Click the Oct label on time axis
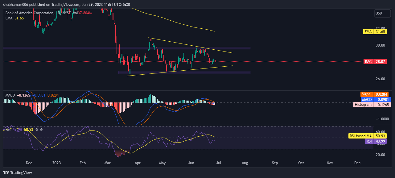 (301, 163)
